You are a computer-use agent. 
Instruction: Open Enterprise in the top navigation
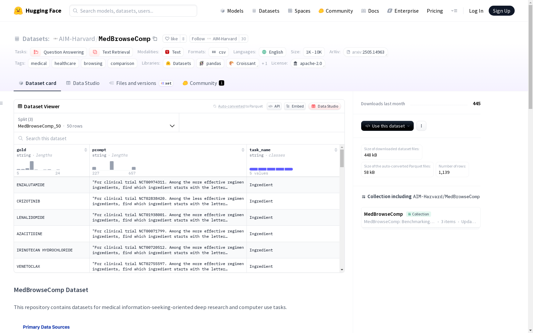coord(403,11)
